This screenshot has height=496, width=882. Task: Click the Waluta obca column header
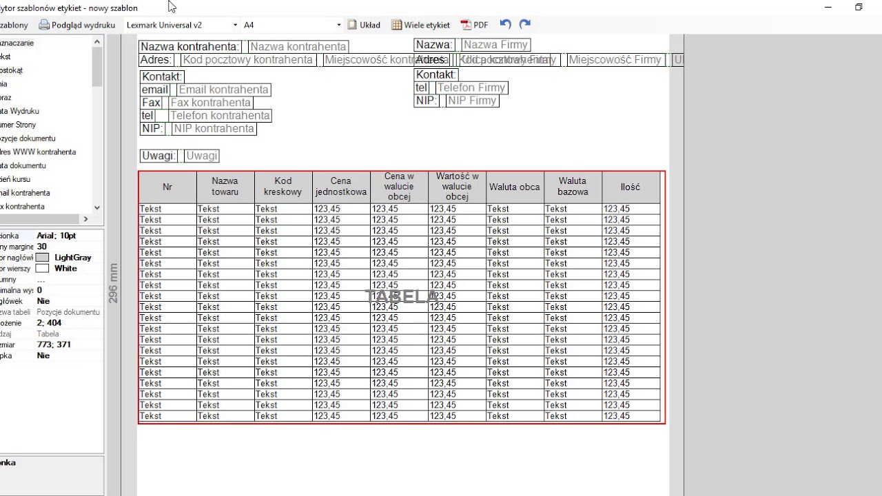tap(515, 187)
